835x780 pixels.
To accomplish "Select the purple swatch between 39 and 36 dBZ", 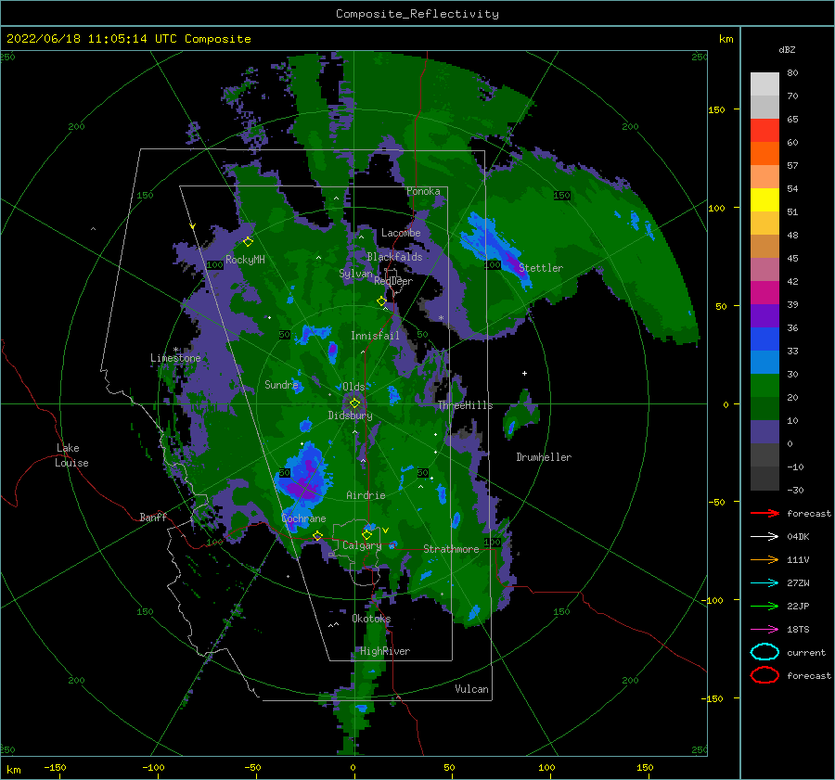I will (764, 316).
